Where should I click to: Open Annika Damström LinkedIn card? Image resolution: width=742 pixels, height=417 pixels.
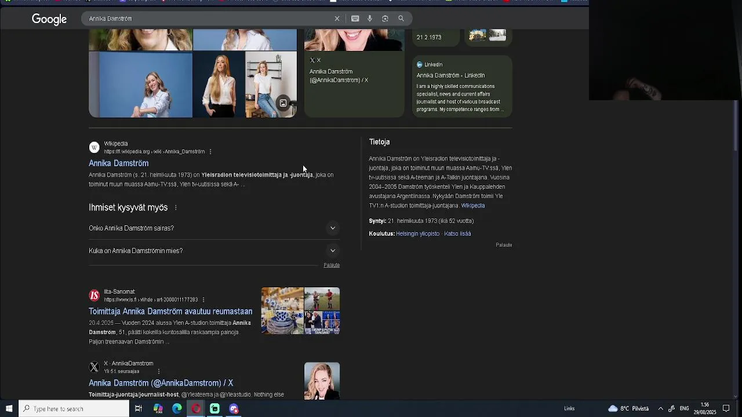(x=462, y=86)
